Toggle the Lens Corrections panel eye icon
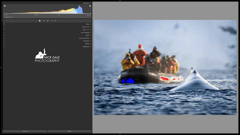Screen dimensions: 240x135 click(4, 38)
